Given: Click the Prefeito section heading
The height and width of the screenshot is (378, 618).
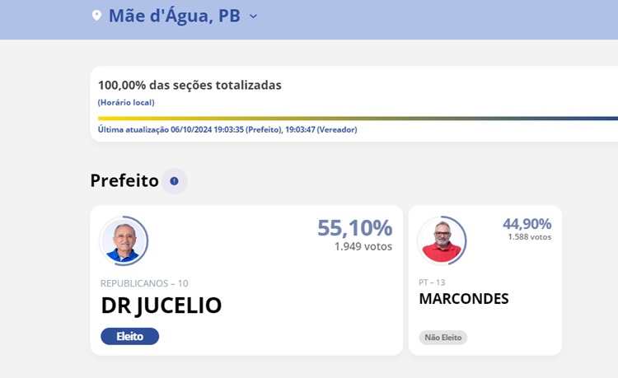Looking at the screenshot, I should coord(124,181).
